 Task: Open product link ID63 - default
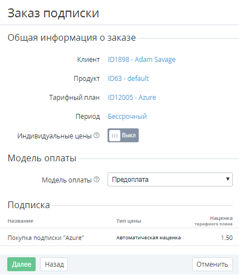(128, 79)
